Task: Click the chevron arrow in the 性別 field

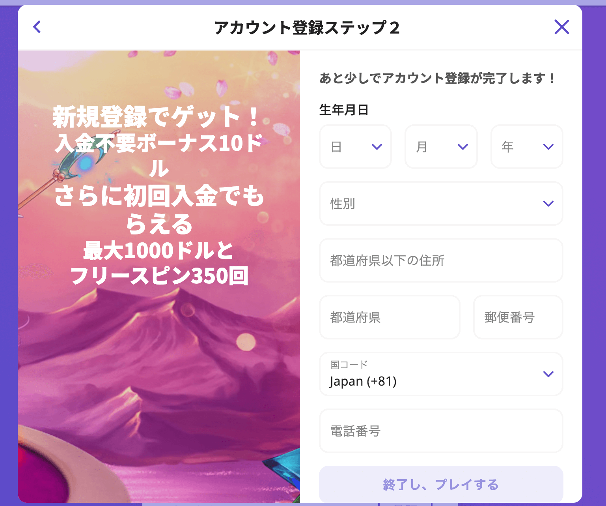Action: (x=548, y=204)
